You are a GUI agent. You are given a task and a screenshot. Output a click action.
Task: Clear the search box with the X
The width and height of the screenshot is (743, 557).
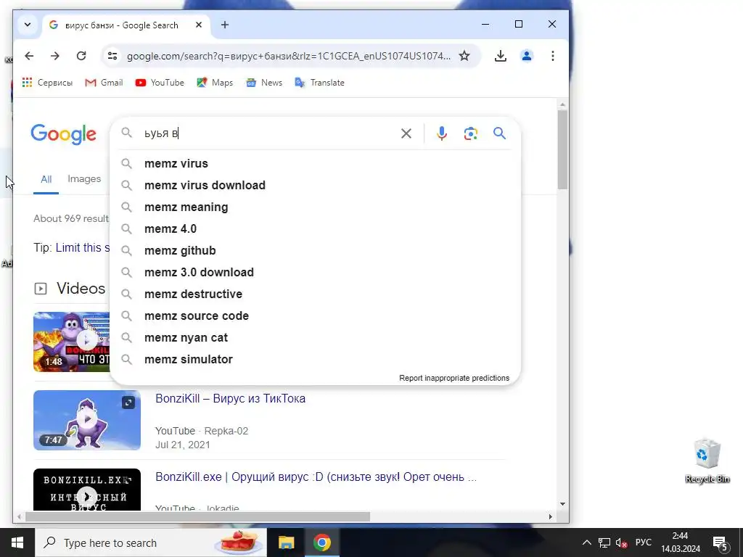point(406,133)
